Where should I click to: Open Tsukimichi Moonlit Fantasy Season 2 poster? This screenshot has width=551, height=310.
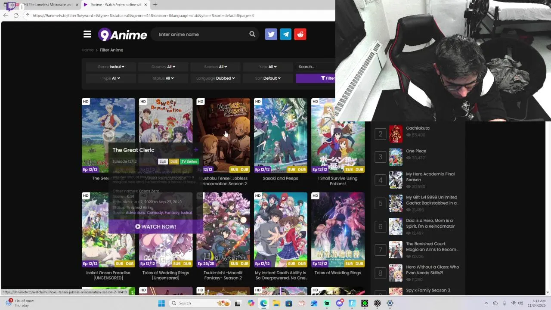[223, 229]
